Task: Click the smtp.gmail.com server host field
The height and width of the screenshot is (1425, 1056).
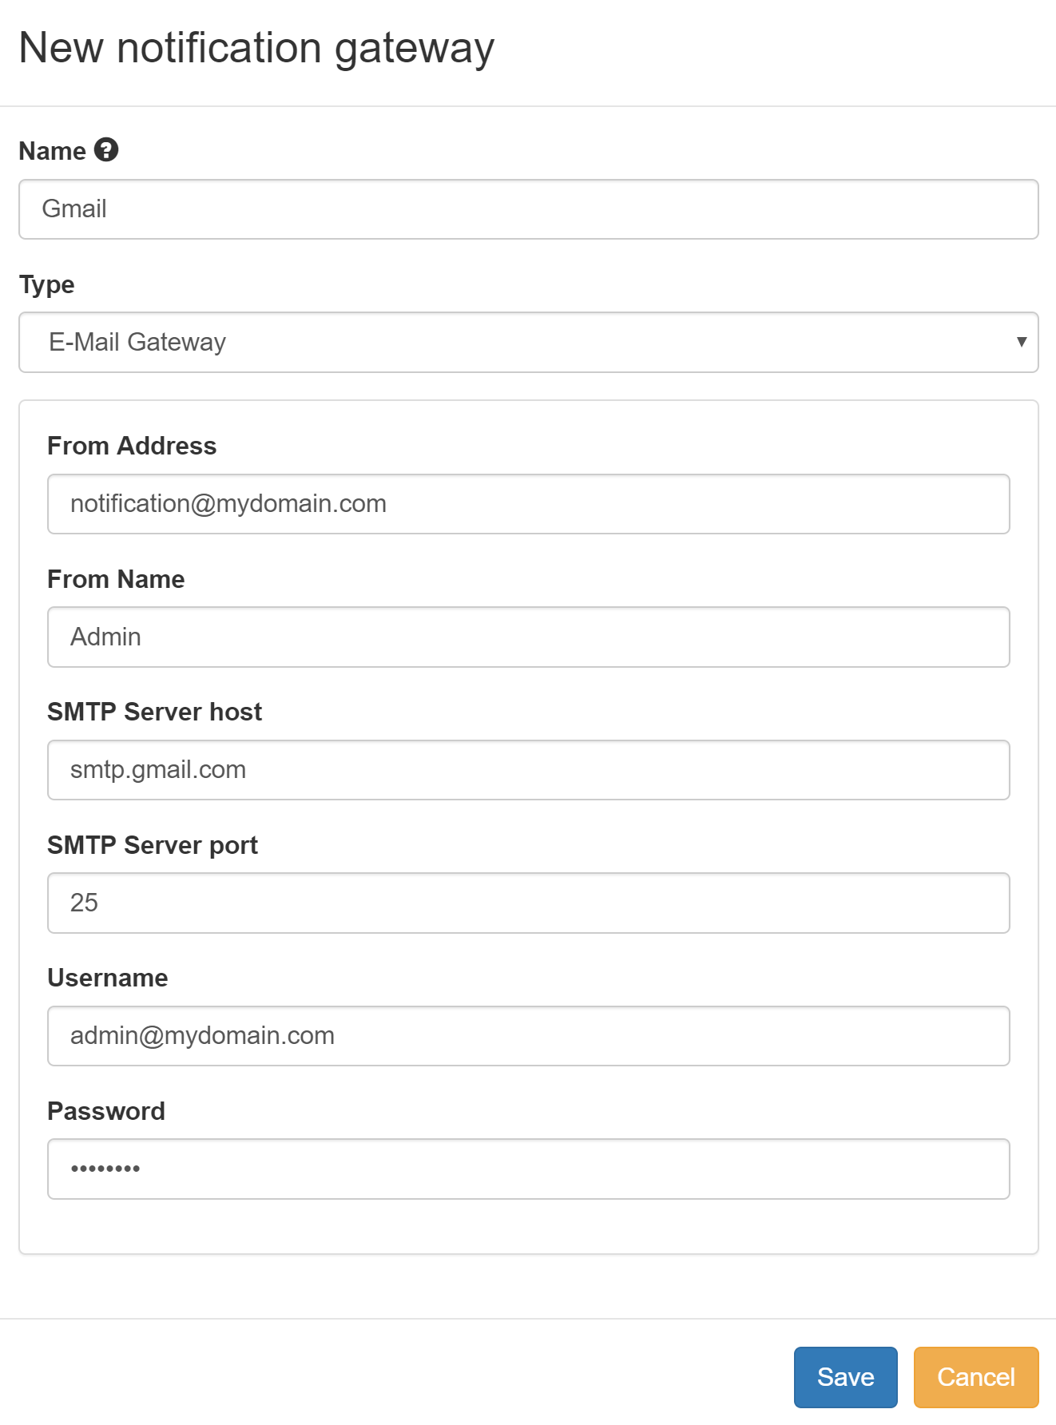Action: point(528,770)
